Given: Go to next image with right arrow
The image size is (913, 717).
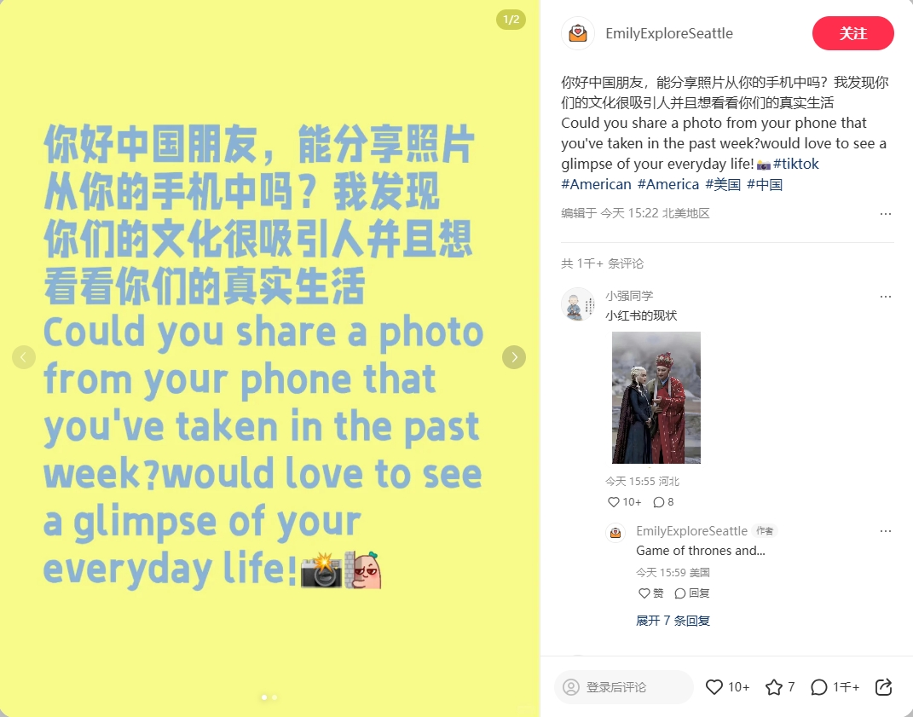Looking at the screenshot, I should (x=513, y=357).
